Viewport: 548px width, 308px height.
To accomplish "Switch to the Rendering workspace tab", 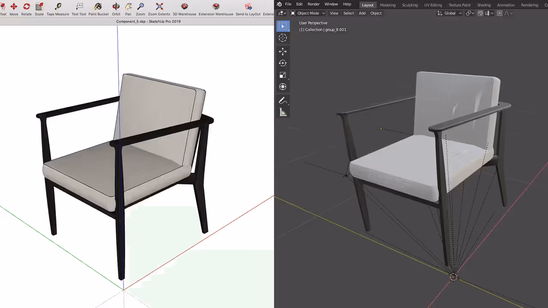I will pyautogui.click(x=530, y=5).
